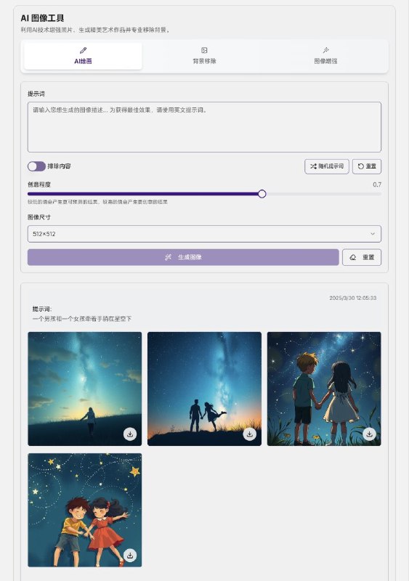Toggle the 排除内容 switch

coord(36,166)
